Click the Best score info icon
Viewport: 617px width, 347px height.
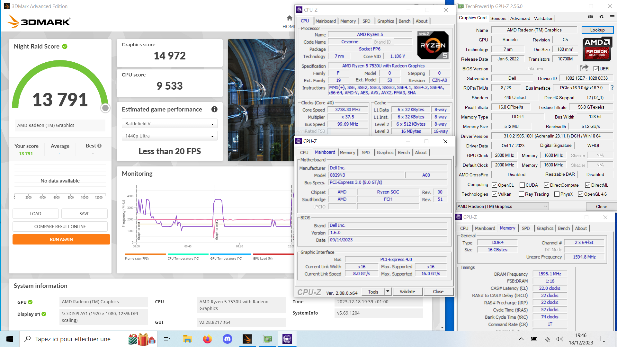coord(100,146)
